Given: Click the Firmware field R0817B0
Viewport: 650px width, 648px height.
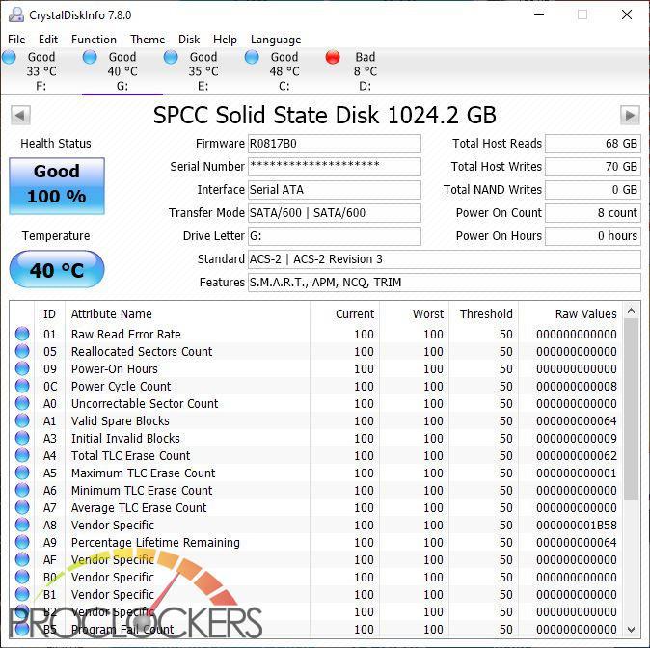Looking at the screenshot, I should coord(334,144).
